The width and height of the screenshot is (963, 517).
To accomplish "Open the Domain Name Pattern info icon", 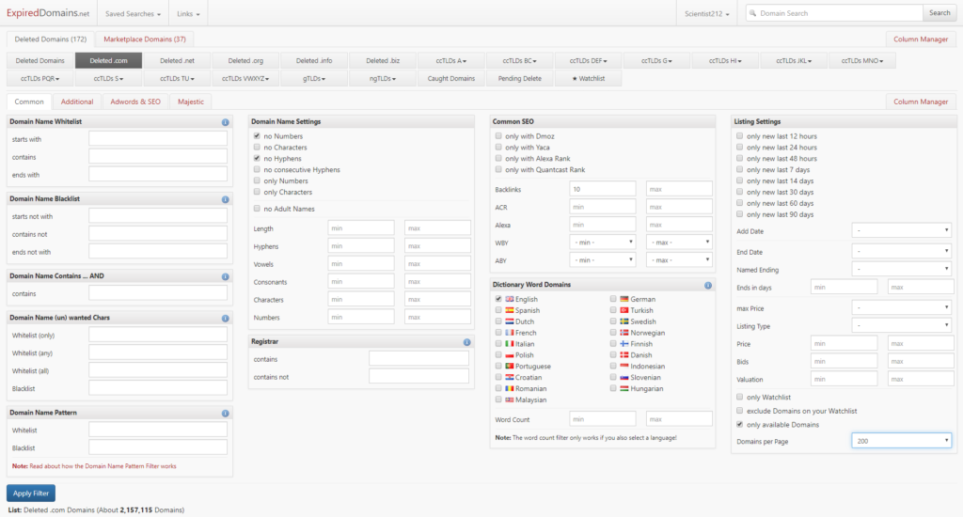I will coord(226,413).
